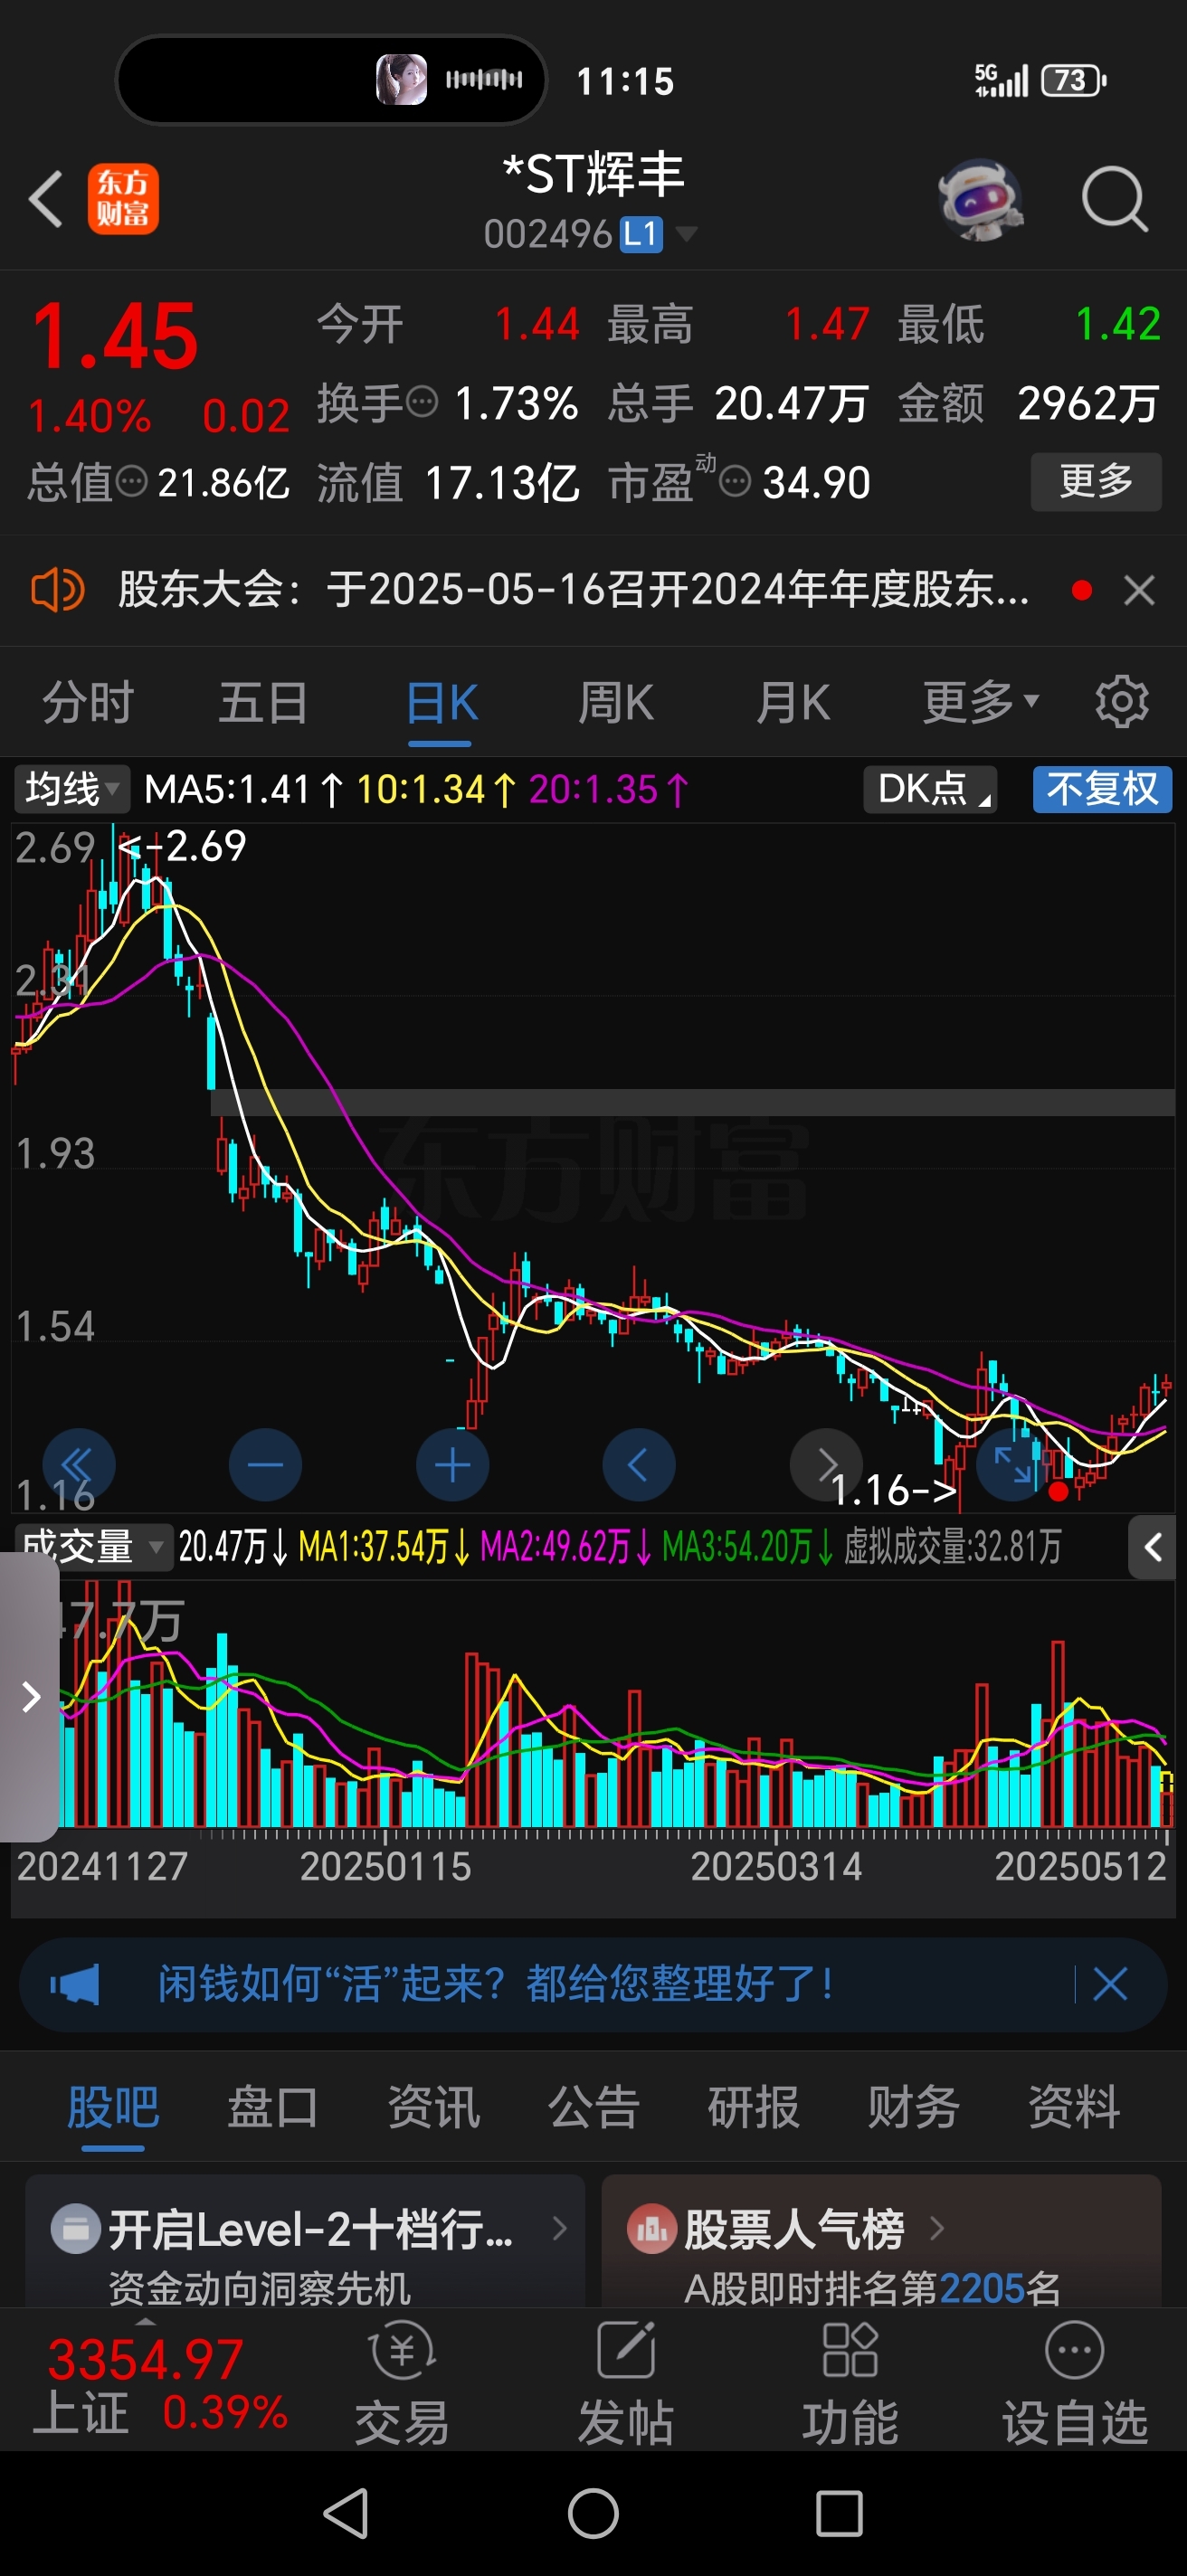
Task: Tap Android back navigation button
Action: click(347, 2513)
